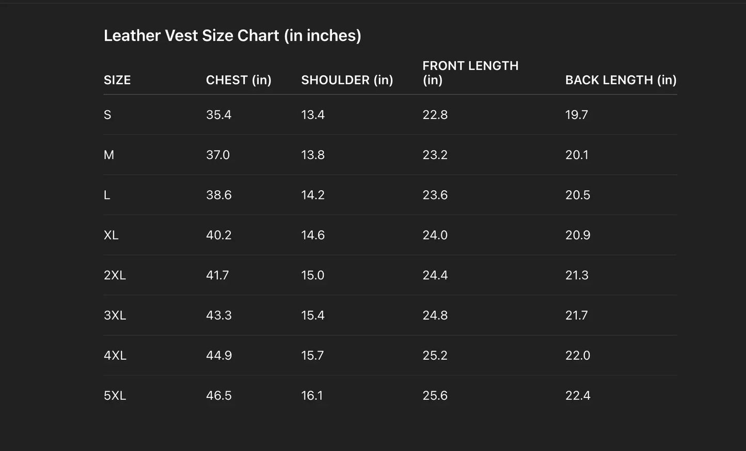Click chest value 35.4 for size S
The image size is (746, 451).
[x=218, y=115]
